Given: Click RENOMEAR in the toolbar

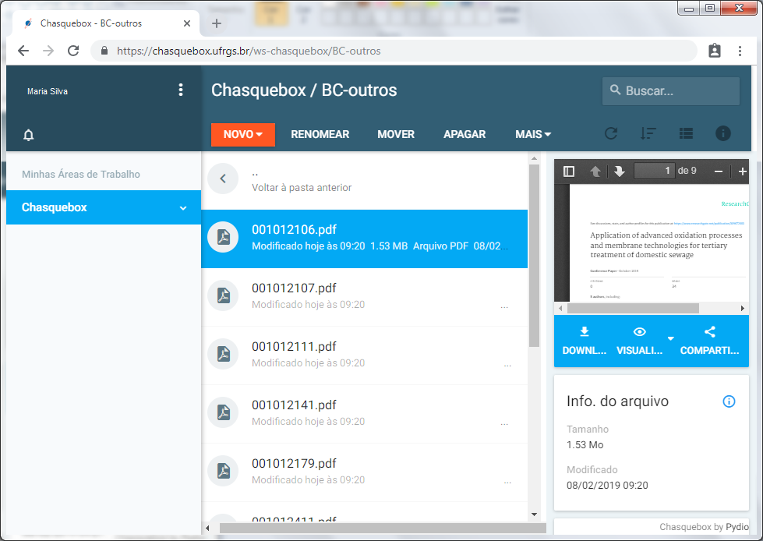Looking at the screenshot, I should (320, 134).
